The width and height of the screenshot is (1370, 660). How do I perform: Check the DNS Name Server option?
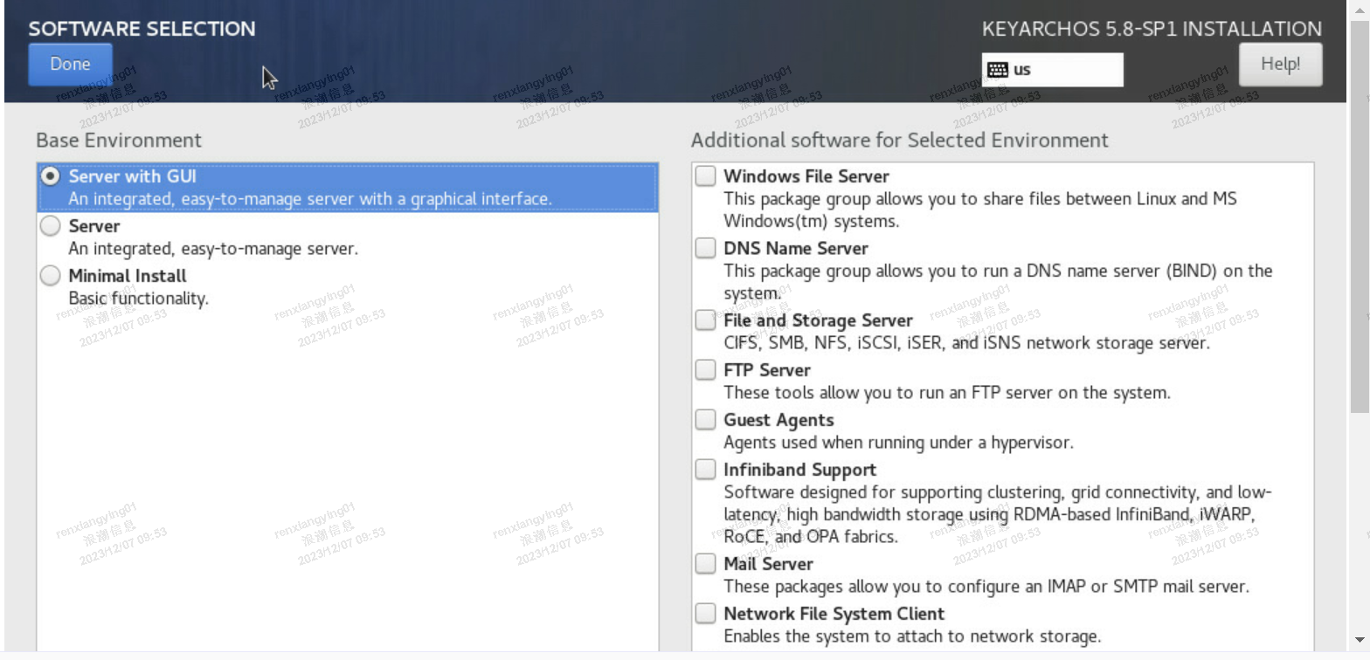point(705,249)
